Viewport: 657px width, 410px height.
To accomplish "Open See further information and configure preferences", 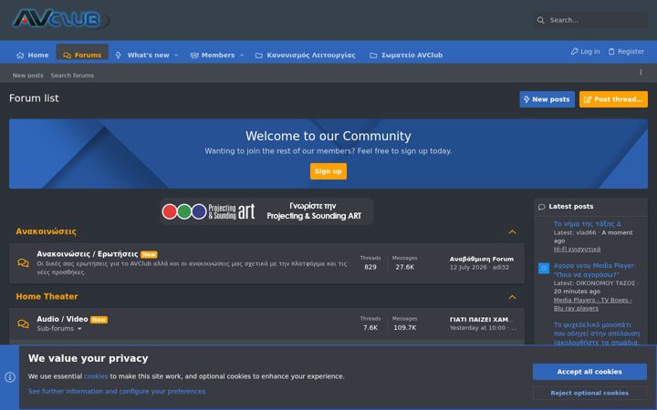I will coord(117,391).
